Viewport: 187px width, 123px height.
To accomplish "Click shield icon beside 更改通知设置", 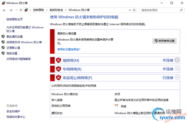I will pos(3,36).
